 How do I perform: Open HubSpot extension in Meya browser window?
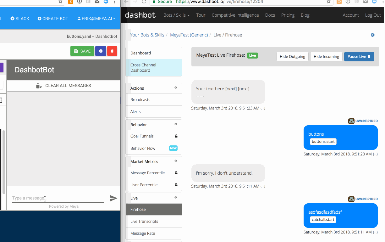coord(71,2)
